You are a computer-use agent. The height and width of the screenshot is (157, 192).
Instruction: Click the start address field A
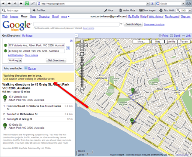[36, 45]
